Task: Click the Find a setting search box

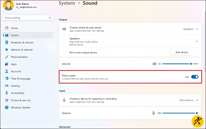Action: pos(28,18)
